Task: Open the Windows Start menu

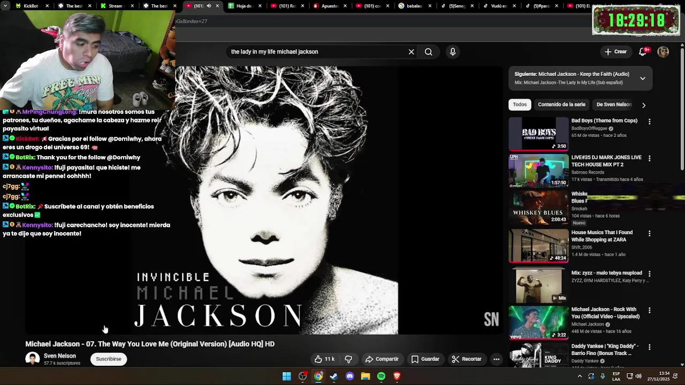Action: coord(287,376)
